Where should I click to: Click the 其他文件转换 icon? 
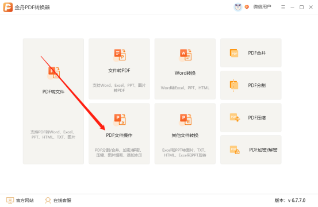185,120
